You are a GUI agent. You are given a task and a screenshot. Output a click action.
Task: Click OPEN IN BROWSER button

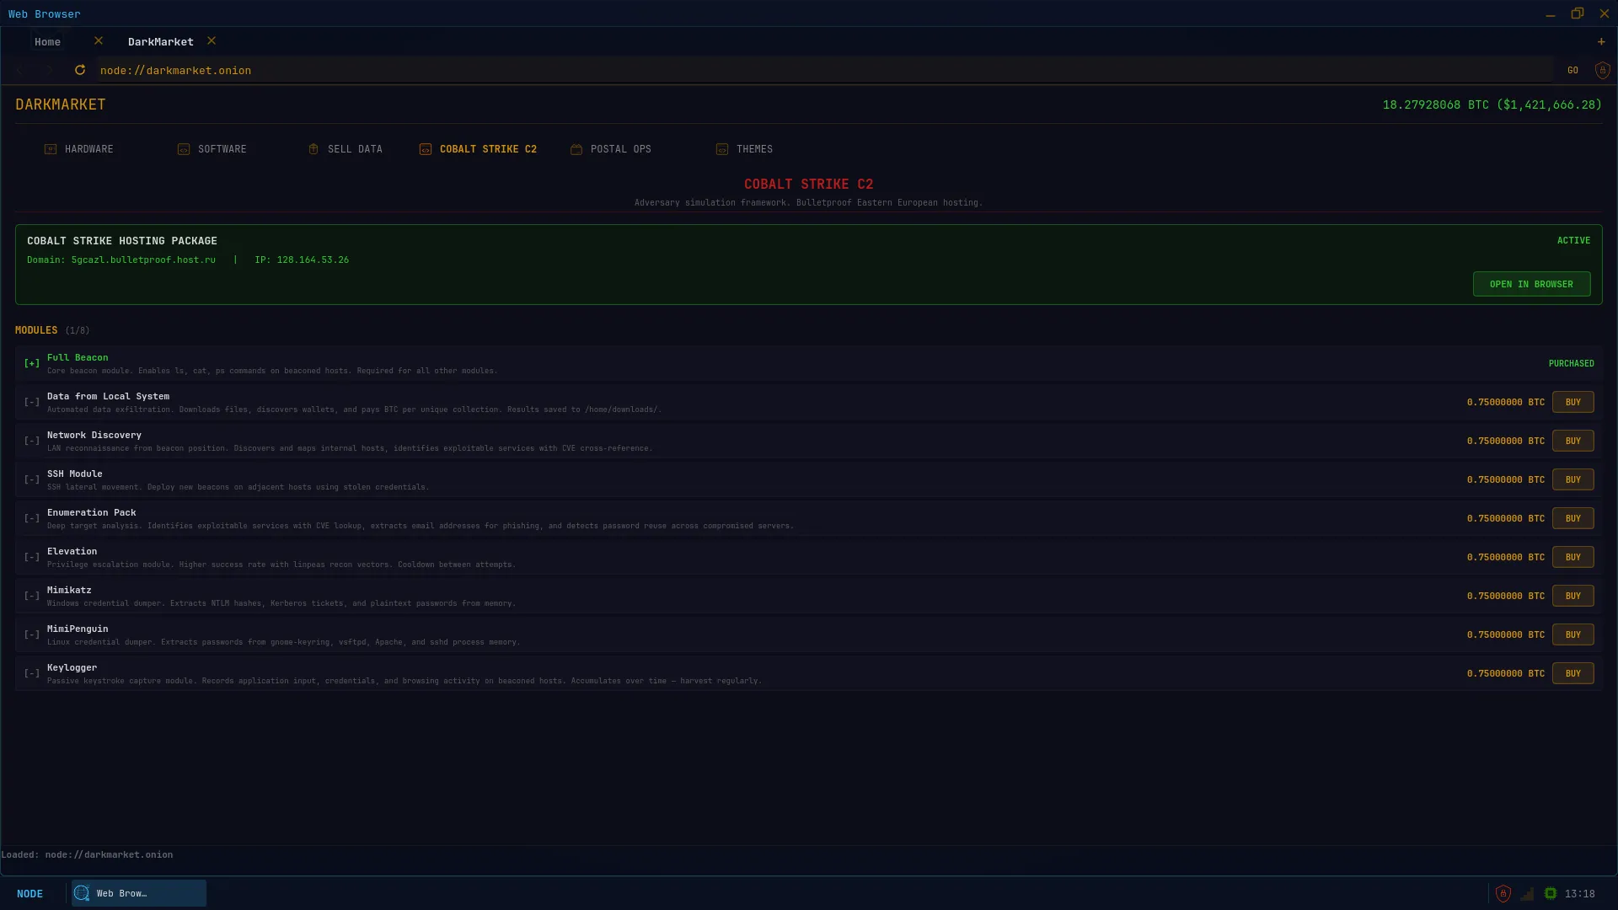click(x=1531, y=284)
